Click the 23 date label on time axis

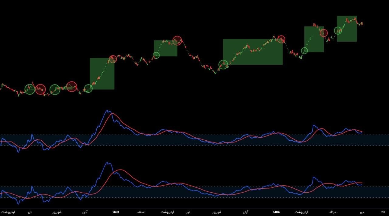383,212
